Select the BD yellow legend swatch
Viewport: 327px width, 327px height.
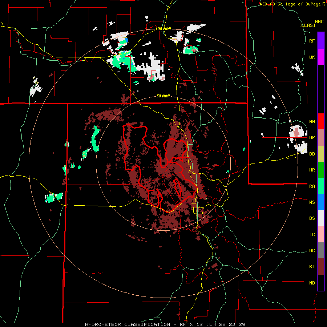click(321, 154)
